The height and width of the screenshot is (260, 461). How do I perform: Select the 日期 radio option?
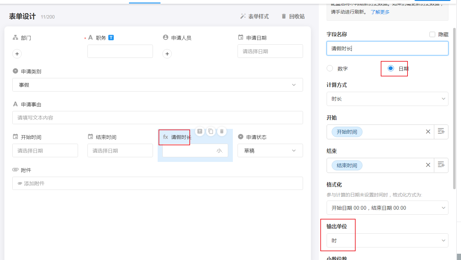tap(391, 69)
